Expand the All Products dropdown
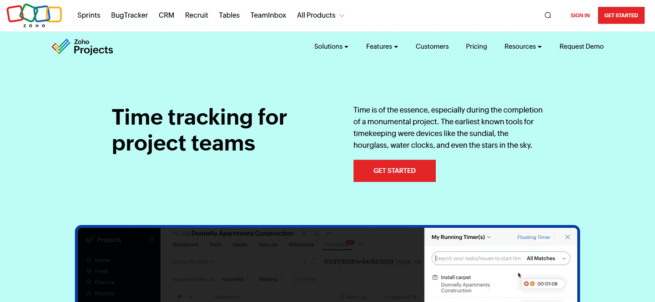The image size is (655, 302). [x=320, y=15]
